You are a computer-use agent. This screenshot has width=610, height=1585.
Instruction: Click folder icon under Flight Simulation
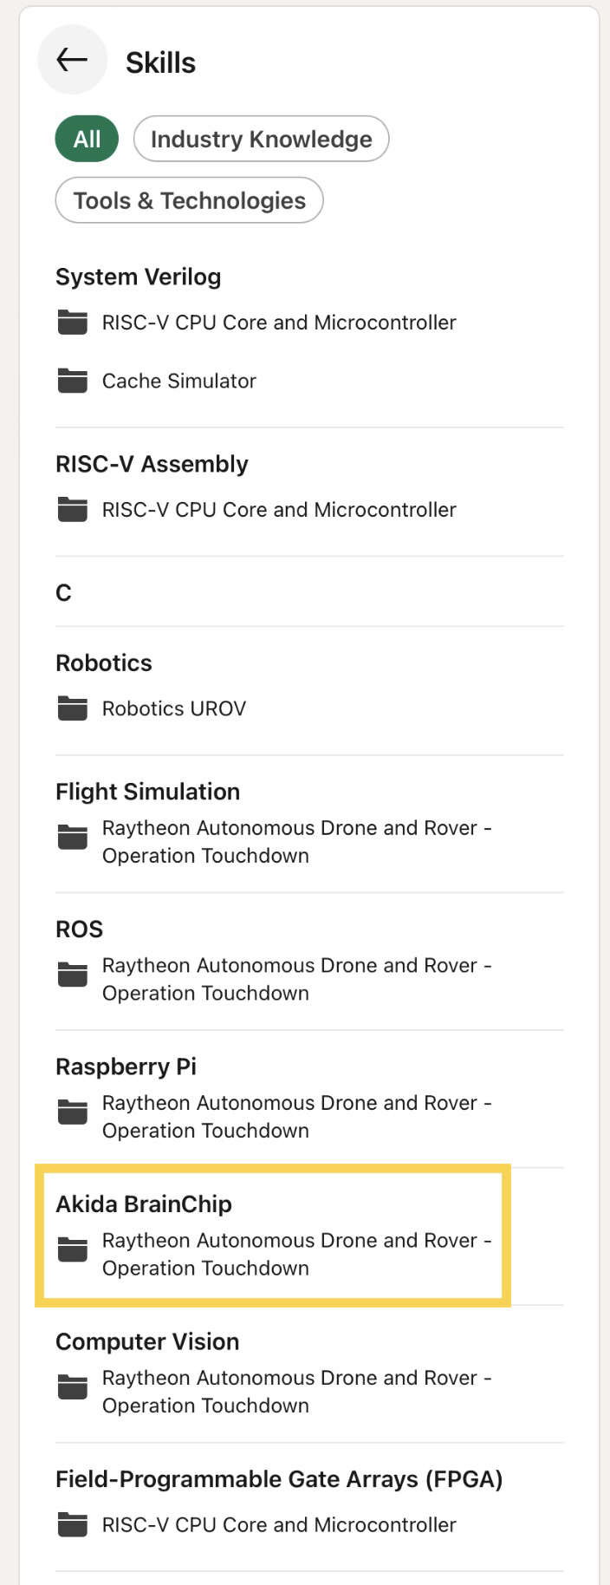click(x=72, y=838)
